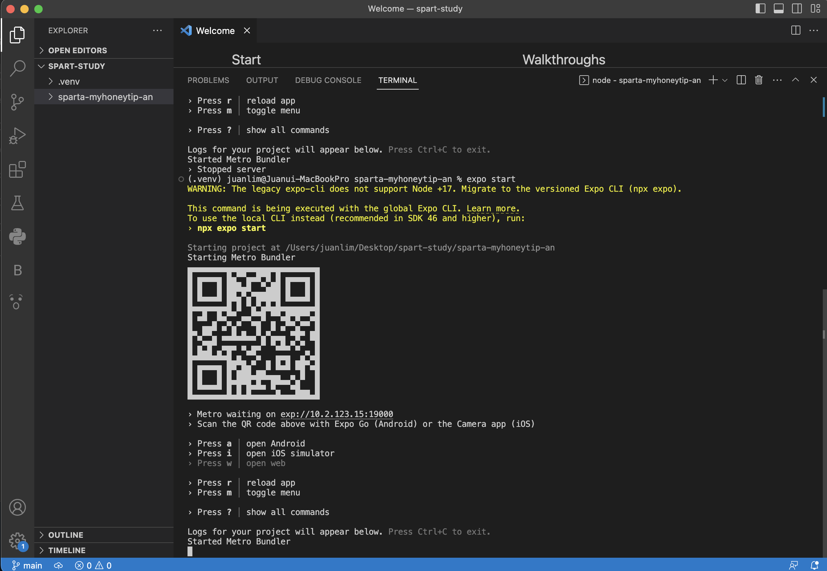The height and width of the screenshot is (571, 827).
Task: Create a new terminal with plus icon
Action: click(713, 80)
